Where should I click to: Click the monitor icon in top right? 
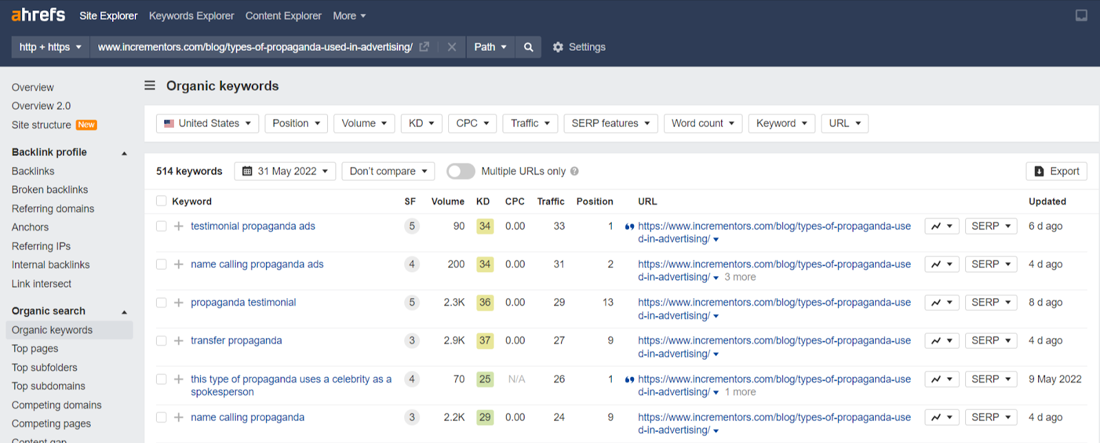tap(1081, 16)
